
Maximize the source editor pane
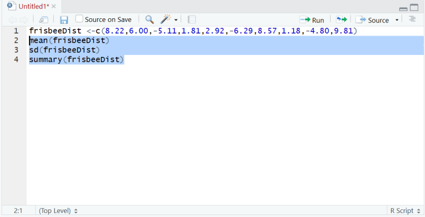coord(414,8)
